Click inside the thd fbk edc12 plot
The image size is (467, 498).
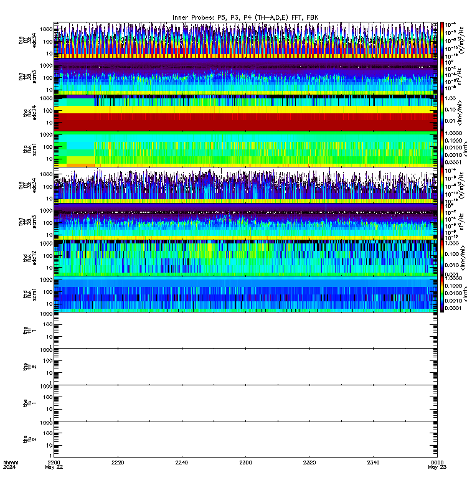tap(245, 258)
